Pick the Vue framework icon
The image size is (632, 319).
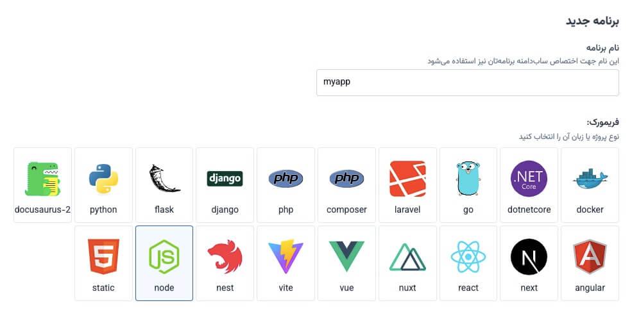(x=346, y=257)
